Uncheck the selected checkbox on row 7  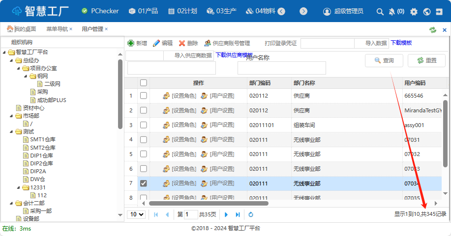coord(144,184)
